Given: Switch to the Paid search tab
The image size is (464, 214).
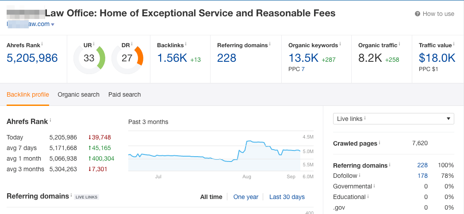Looking at the screenshot, I should click(124, 94).
